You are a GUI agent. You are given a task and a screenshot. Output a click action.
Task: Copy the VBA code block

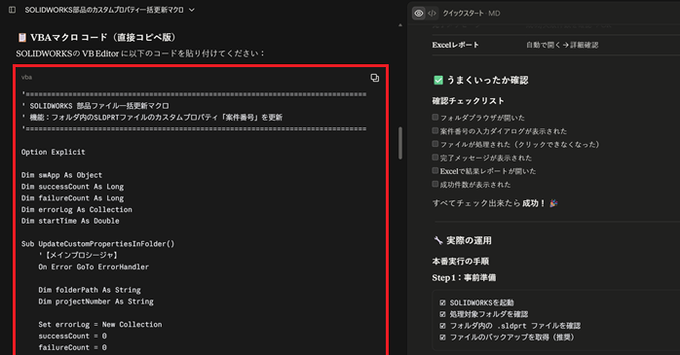coord(375,78)
